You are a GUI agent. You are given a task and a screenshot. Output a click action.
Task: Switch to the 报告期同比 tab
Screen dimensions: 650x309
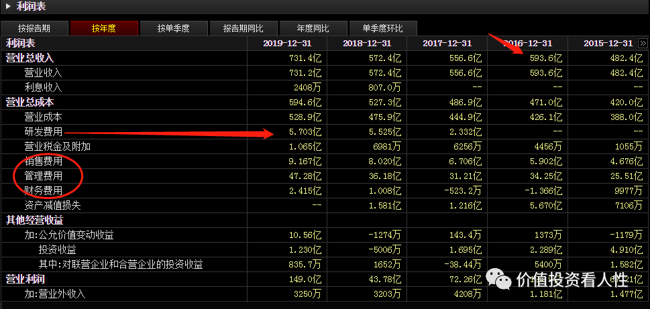243,29
